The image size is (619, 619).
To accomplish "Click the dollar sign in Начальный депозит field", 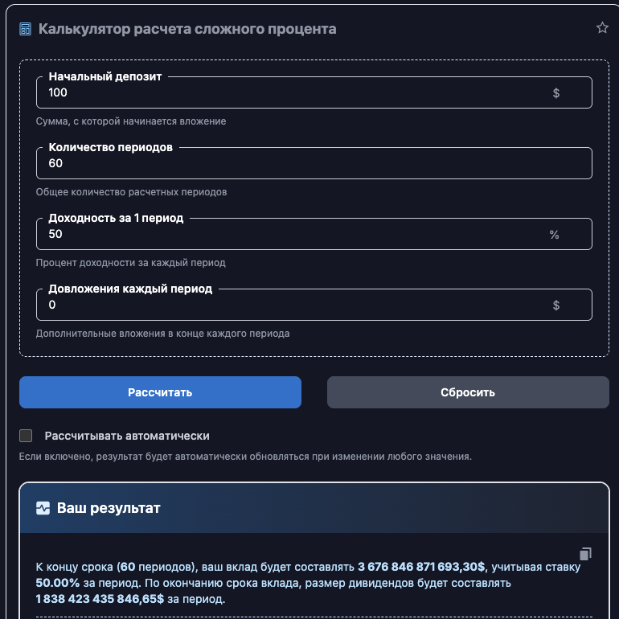I will 555,93.
